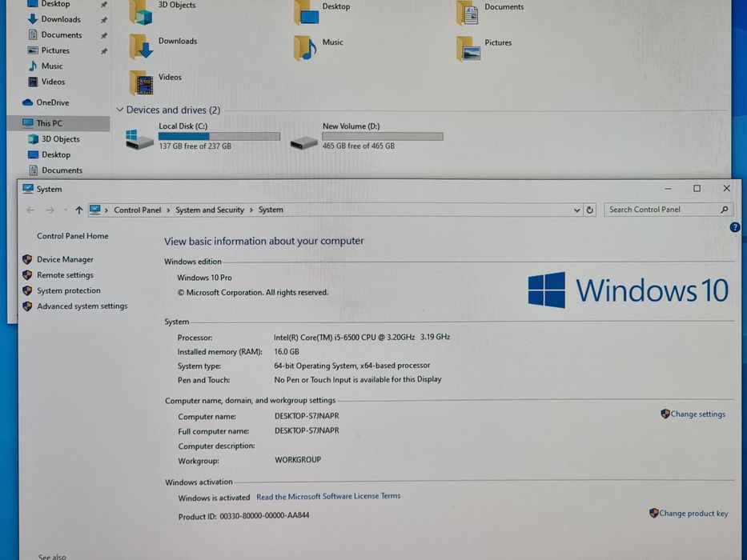
Task: Select 3D Objects under This PC in sidebar
Action: click(60, 139)
